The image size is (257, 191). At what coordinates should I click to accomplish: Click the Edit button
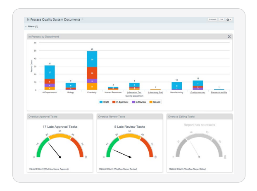pos(221,19)
